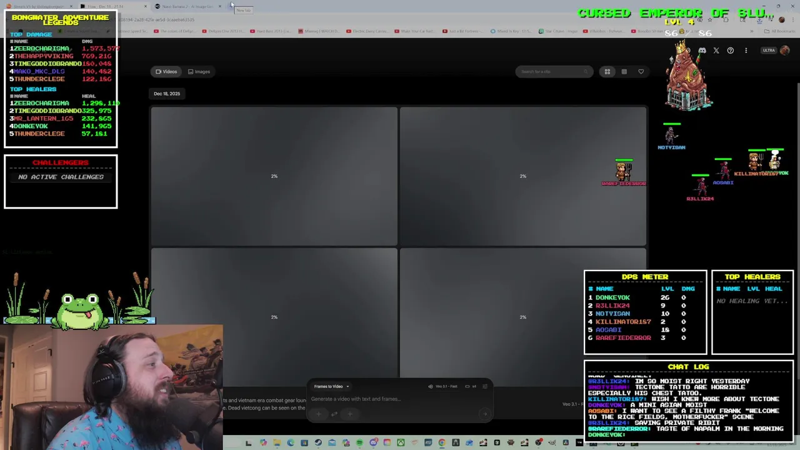Open the Discord link icon
This screenshot has height=450, width=800.
coord(702,51)
